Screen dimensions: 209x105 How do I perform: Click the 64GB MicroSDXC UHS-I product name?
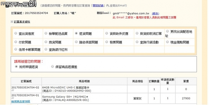tap(66, 87)
